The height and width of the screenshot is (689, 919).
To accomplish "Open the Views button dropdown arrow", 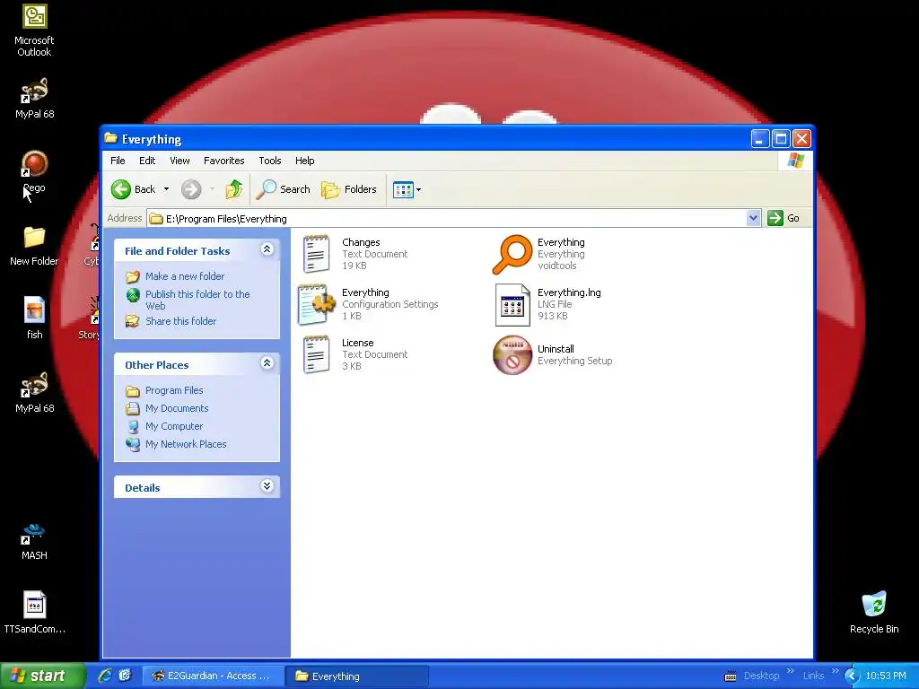I will pyautogui.click(x=418, y=190).
